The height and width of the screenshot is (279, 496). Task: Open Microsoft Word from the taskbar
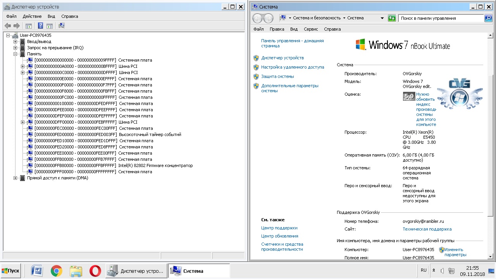pyautogui.click(x=36, y=271)
